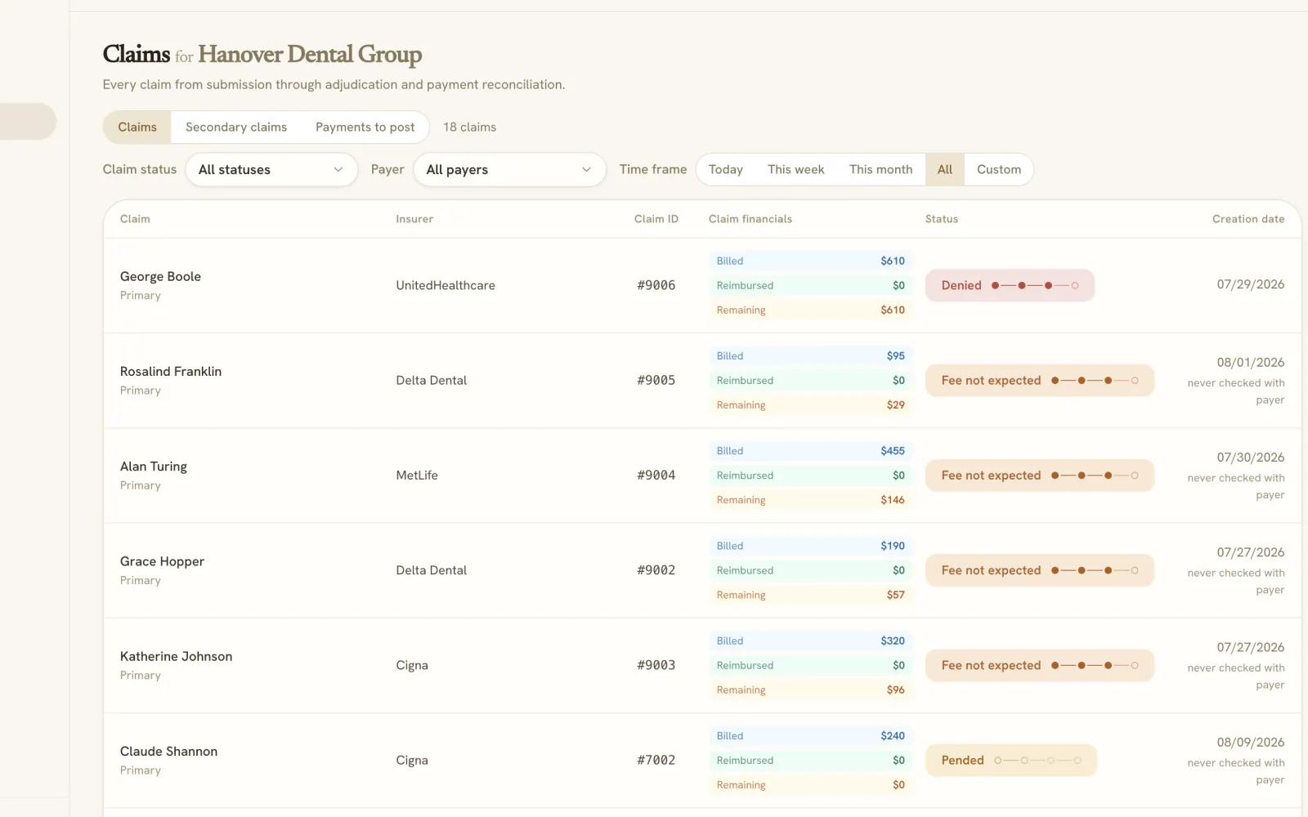
Task: Click the Billed $455 amount
Action: 893,451
